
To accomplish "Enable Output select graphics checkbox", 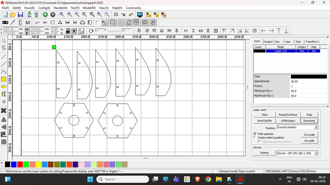I will pos(255,138).
